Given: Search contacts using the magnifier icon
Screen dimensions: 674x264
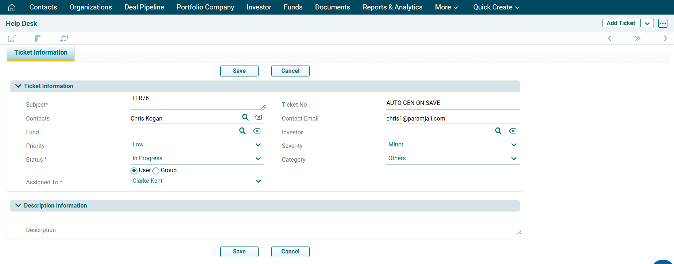Looking at the screenshot, I should [x=245, y=117].
